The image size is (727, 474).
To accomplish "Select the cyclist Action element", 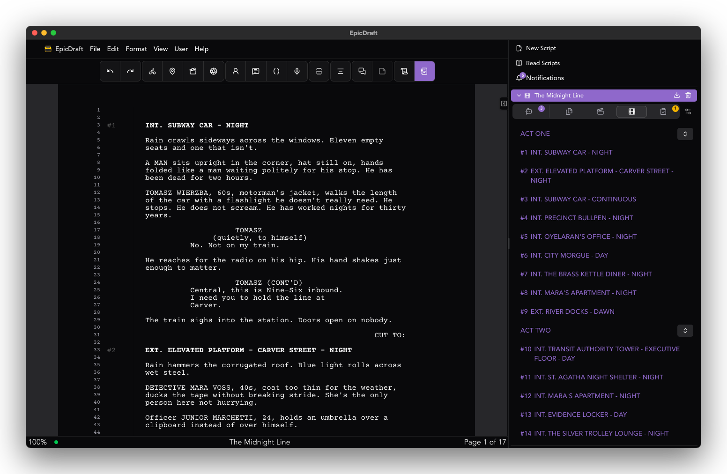I will pyautogui.click(x=152, y=71).
